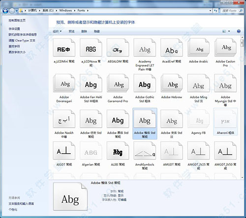
Task: Click the highlighted Adobe 楷体 Std font
Action: (145, 124)
